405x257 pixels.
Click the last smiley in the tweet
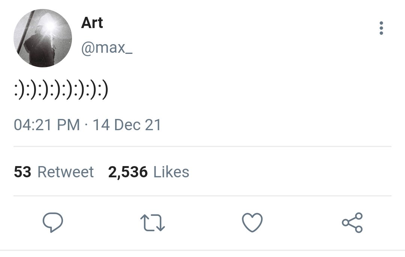coord(103,90)
